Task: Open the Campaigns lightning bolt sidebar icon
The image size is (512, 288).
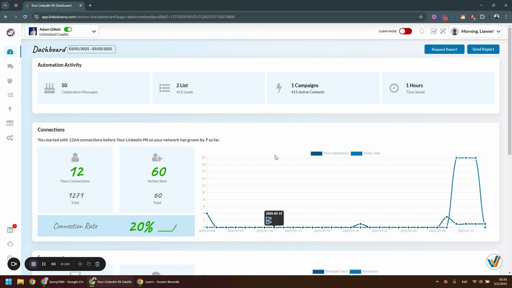Action: 10,109
